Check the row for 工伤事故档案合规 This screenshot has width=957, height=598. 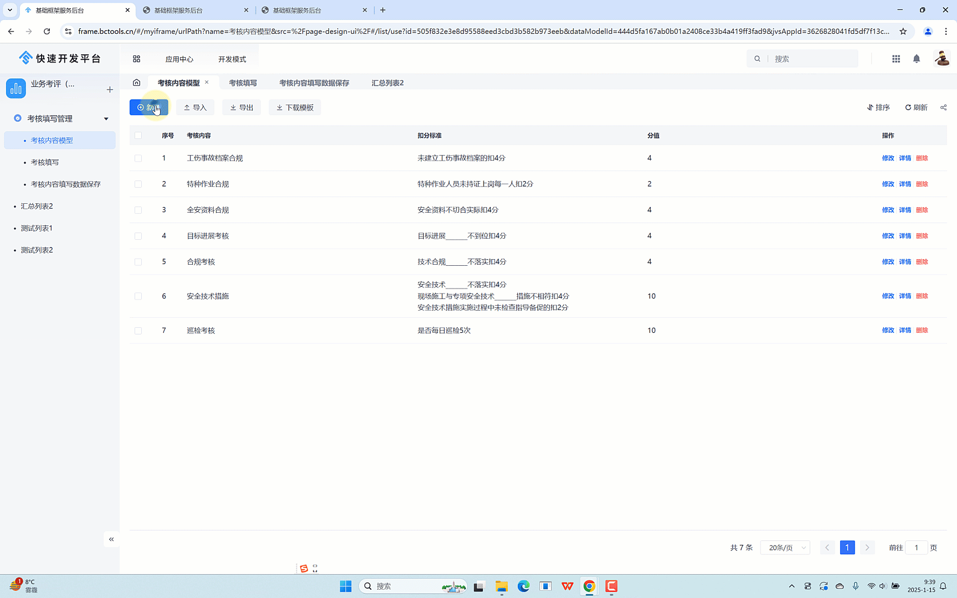[138, 158]
